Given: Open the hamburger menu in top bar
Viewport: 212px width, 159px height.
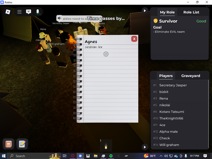Looking at the screenshot, I should coord(20,12).
